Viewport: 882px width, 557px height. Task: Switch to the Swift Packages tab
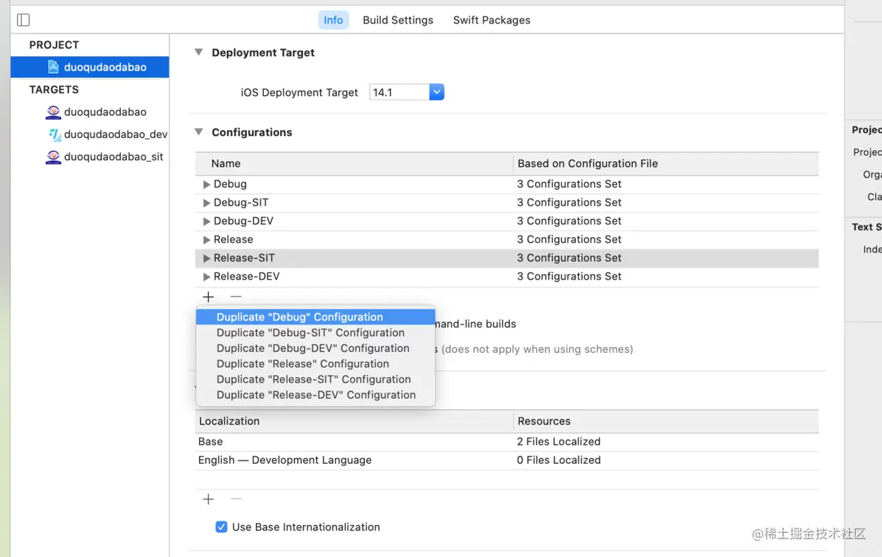pos(492,20)
